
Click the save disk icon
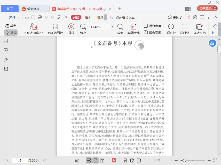tap(33, 17)
